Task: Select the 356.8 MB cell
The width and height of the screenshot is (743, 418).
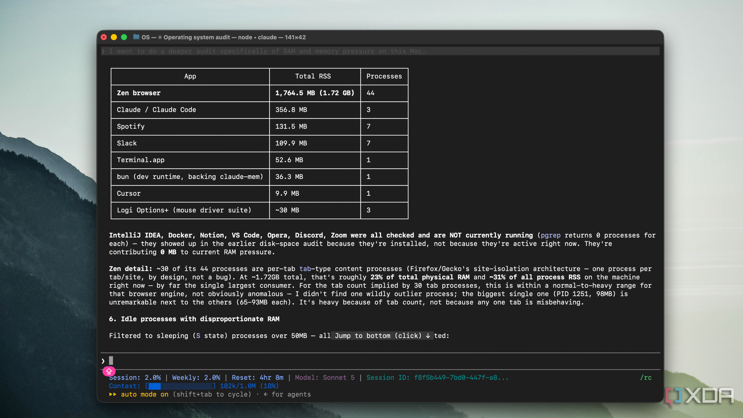Action: [315, 110]
